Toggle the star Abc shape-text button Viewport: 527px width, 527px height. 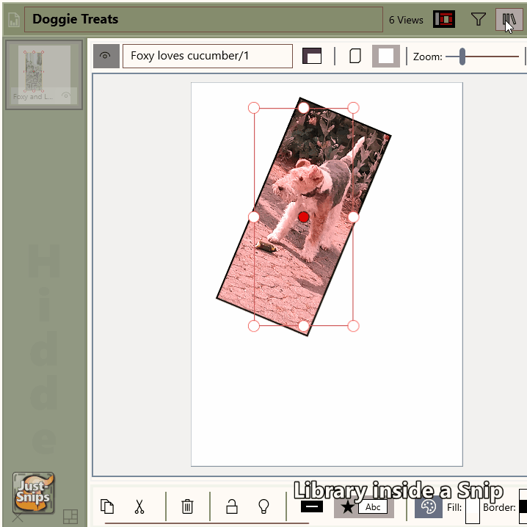[364, 506]
